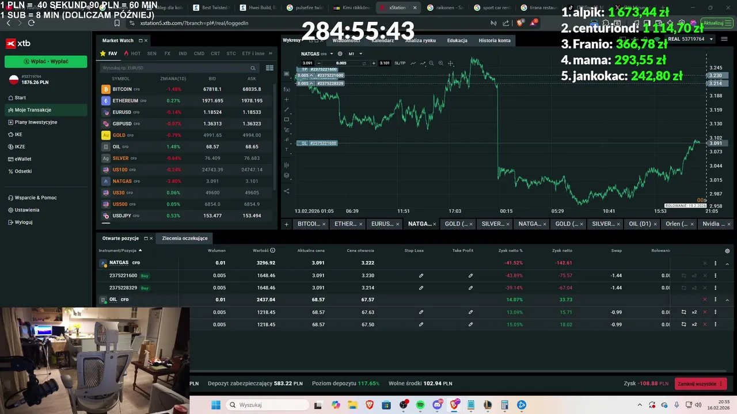737x414 pixels.
Task: Open Moje Transakcje in sidebar
Action: [46, 110]
